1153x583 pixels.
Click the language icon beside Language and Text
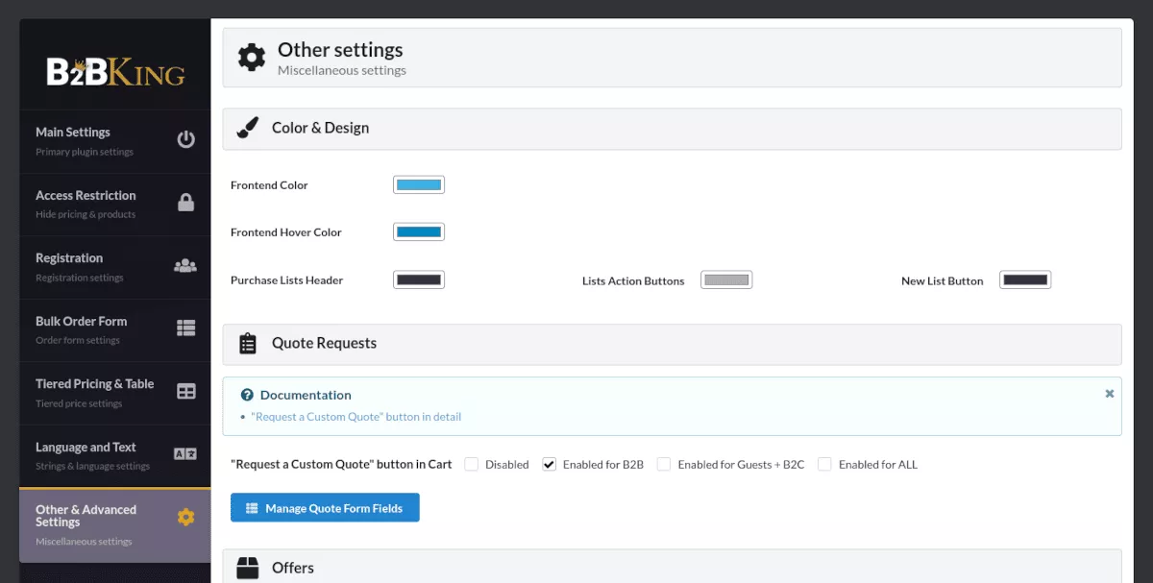[x=185, y=454]
